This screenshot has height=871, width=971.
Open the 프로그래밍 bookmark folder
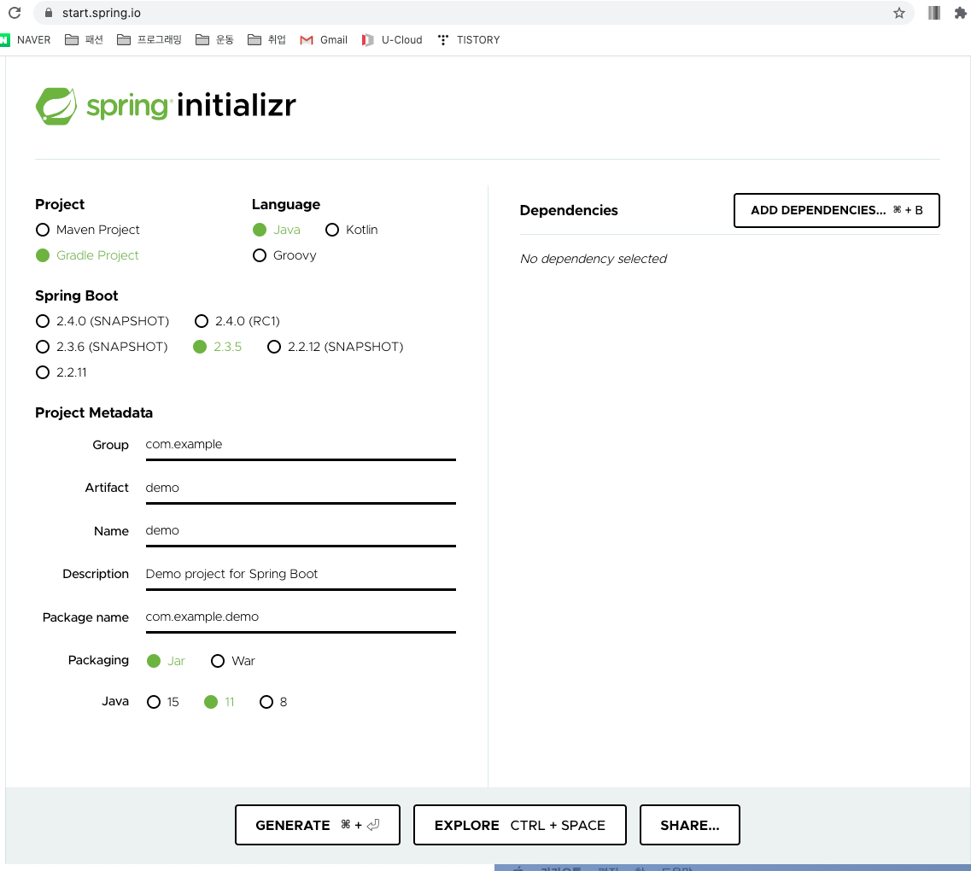[149, 39]
